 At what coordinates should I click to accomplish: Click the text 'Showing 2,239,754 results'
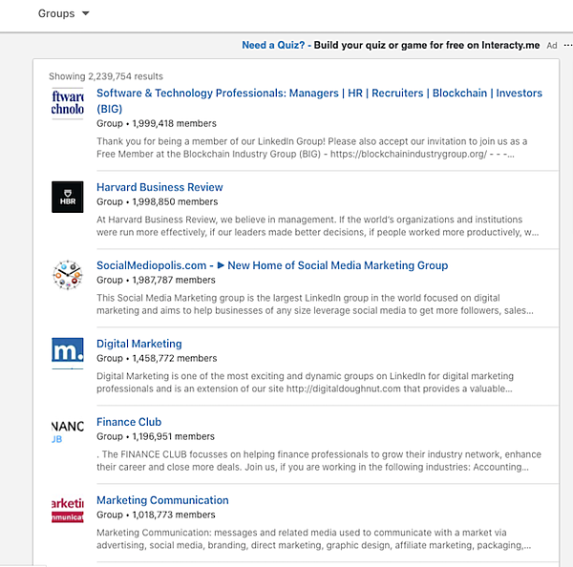(x=106, y=76)
